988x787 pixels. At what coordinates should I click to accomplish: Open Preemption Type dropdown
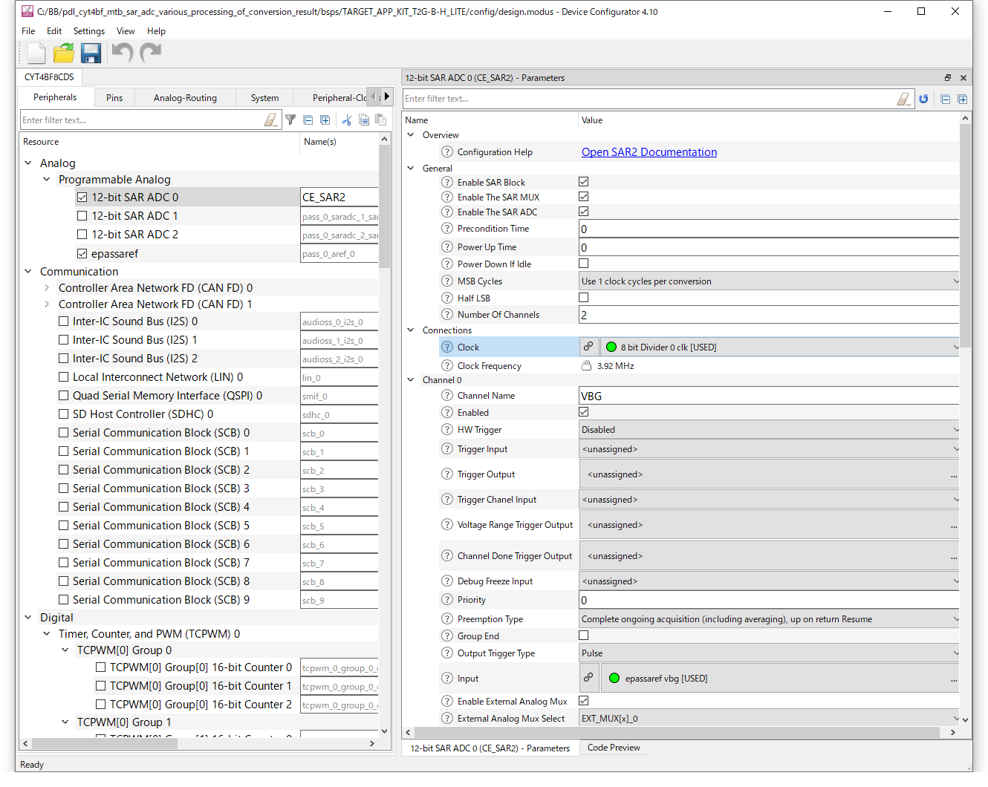pyautogui.click(x=769, y=619)
